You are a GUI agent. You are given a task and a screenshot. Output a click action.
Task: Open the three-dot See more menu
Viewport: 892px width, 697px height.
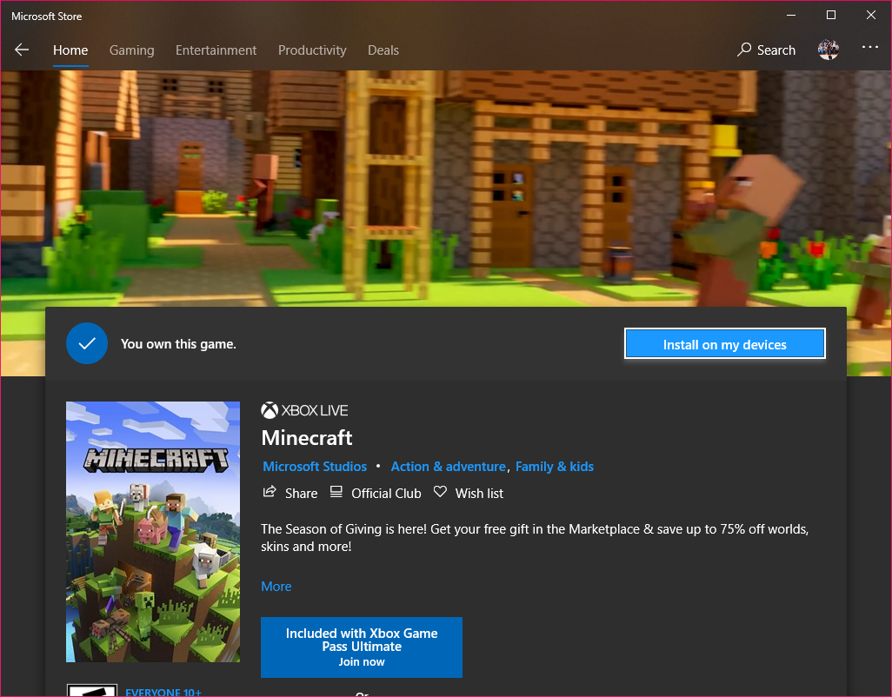pyautogui.click(x=869, y=47)
